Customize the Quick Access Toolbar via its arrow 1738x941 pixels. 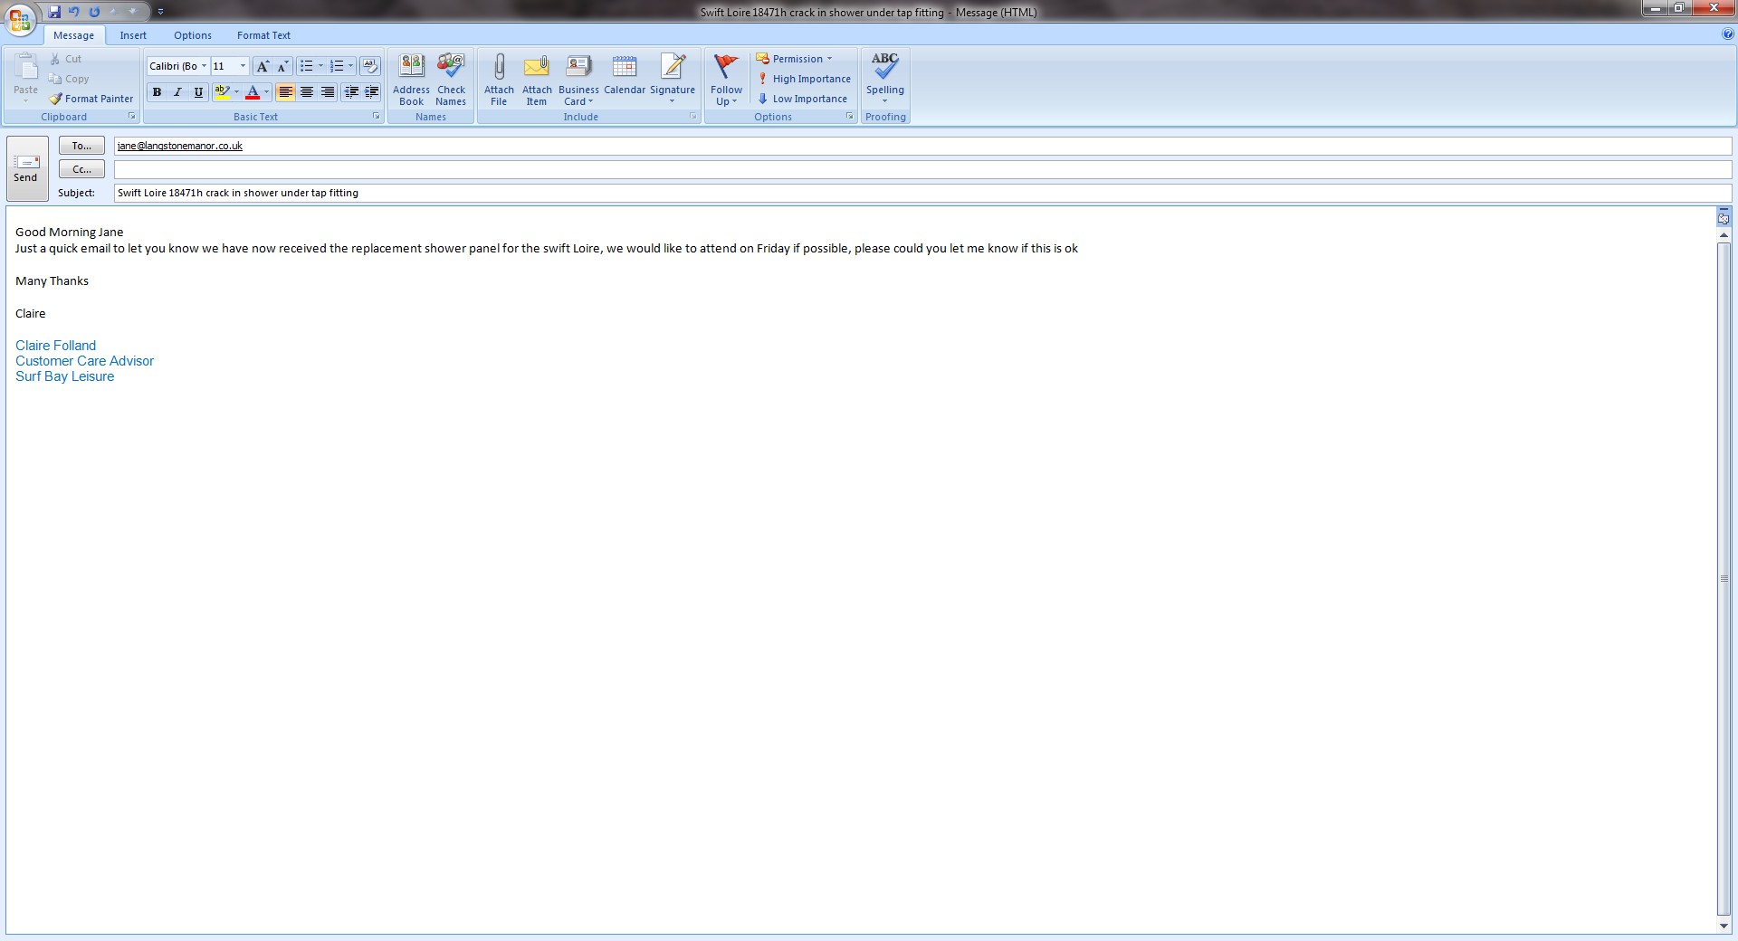click(x=160, y=12)
